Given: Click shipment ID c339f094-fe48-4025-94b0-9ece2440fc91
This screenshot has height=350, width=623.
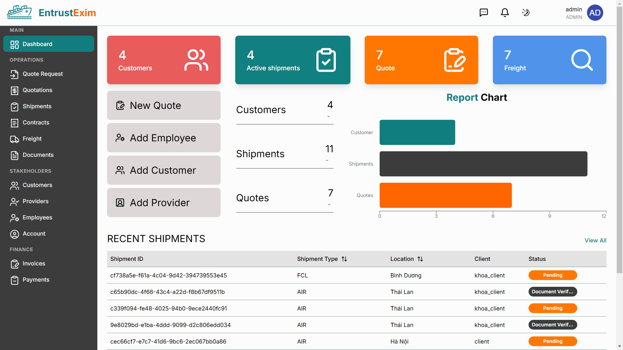Looking at the screenshot, I should coord(168,309).
